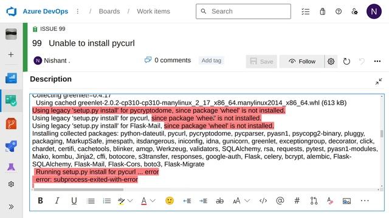
Task: Mention someone with the @ button
Action: pos(280,200)
